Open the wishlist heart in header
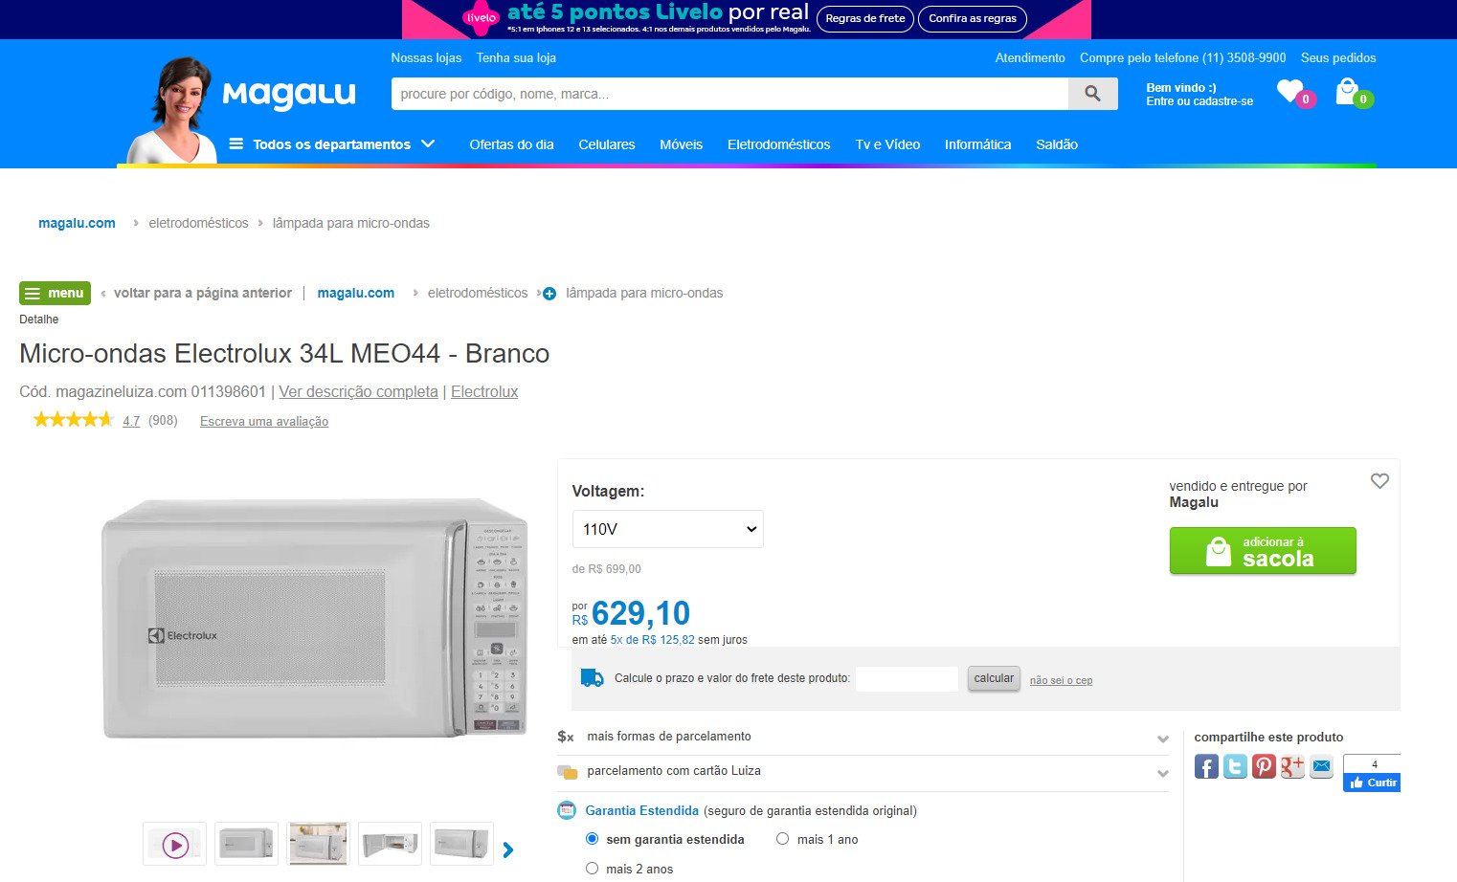 click(1291, 92)
